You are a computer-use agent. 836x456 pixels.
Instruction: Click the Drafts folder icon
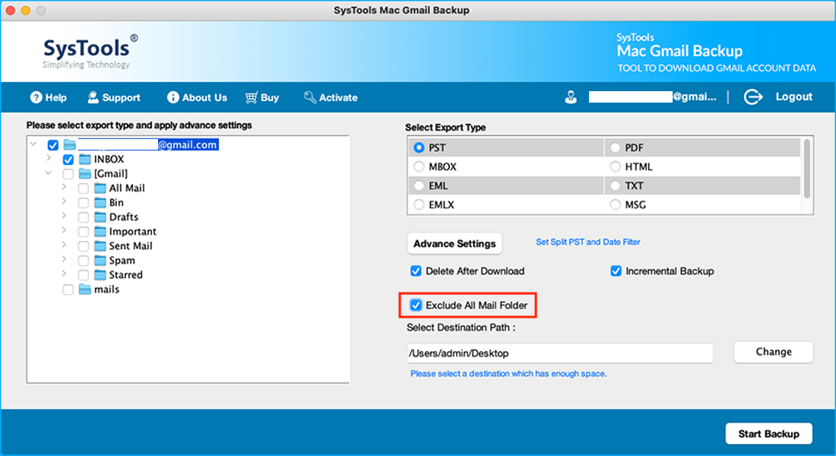100,217
